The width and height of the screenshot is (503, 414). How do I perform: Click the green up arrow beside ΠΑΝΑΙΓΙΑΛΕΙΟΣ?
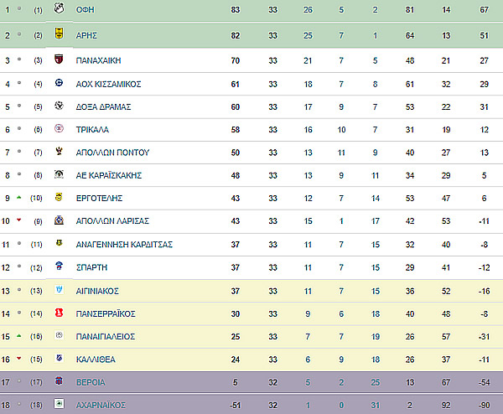19,336
